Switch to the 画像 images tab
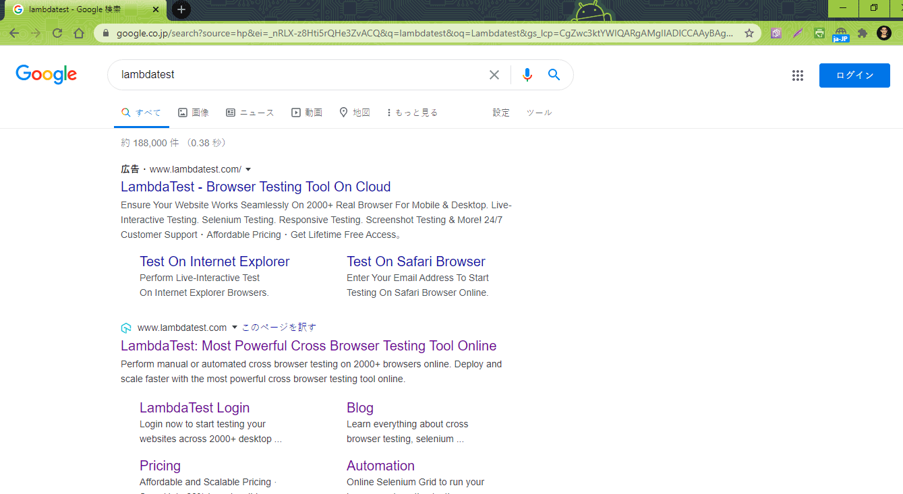903x494 pixels. [x=194, y=113]
